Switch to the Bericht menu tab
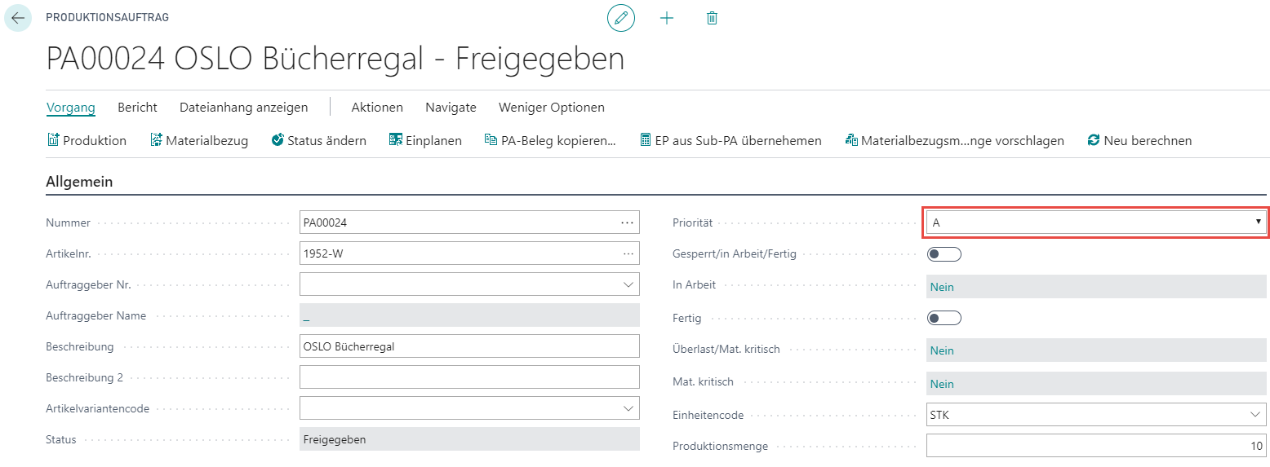The height and width of the screenshot is (467, 1270). tap(137, 108)
